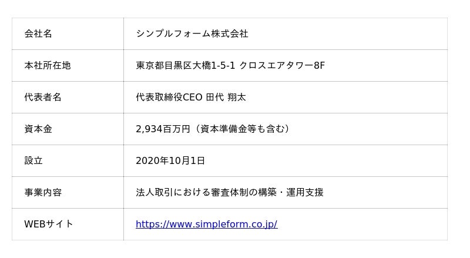The width and height of the screenshot is (470, 258).
Task: Click the 会社名 label cell
Action: coord(38,33)
